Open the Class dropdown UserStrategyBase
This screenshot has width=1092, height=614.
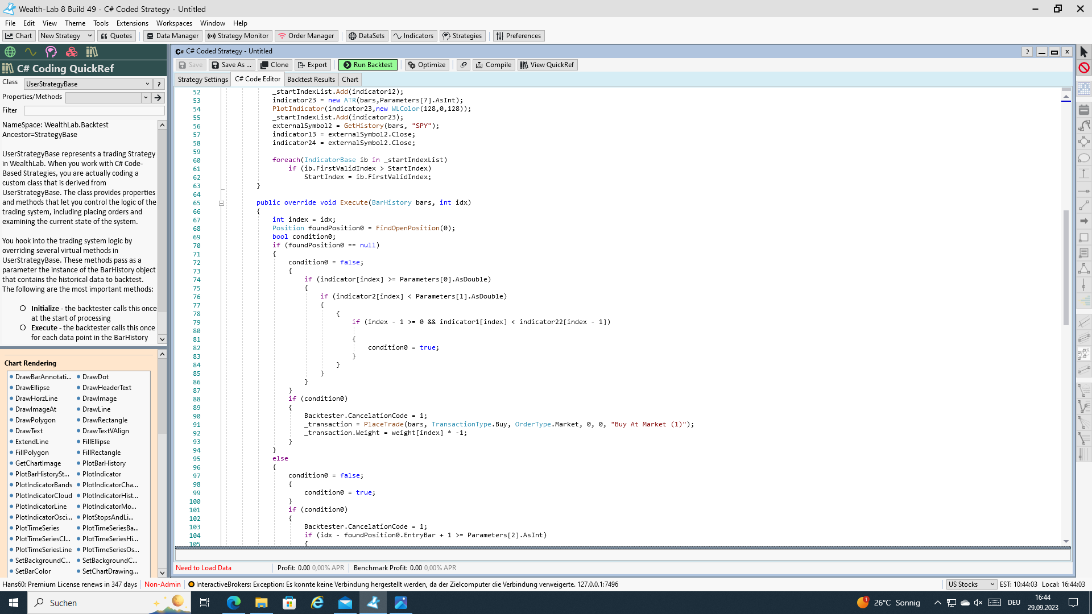click(x=89, y=84)
